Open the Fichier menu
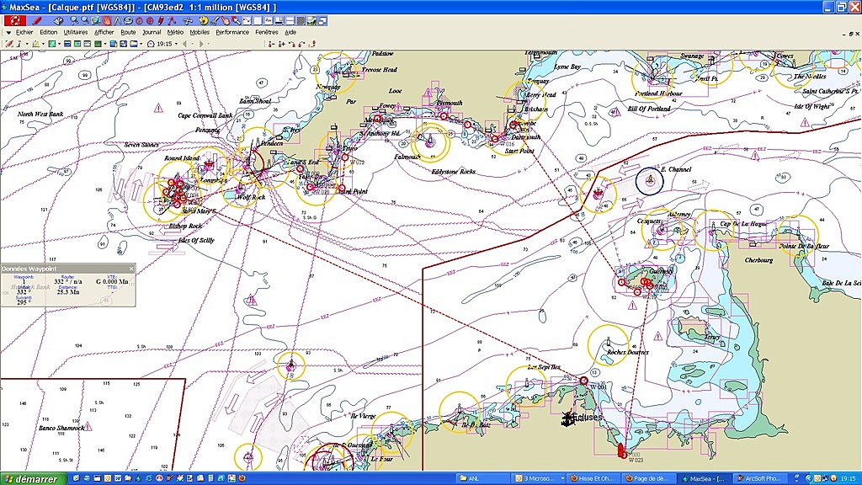 click(x=24, y=33)
